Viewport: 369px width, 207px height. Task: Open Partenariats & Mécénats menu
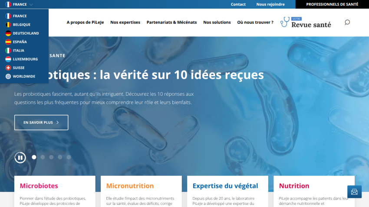(171, 22)
